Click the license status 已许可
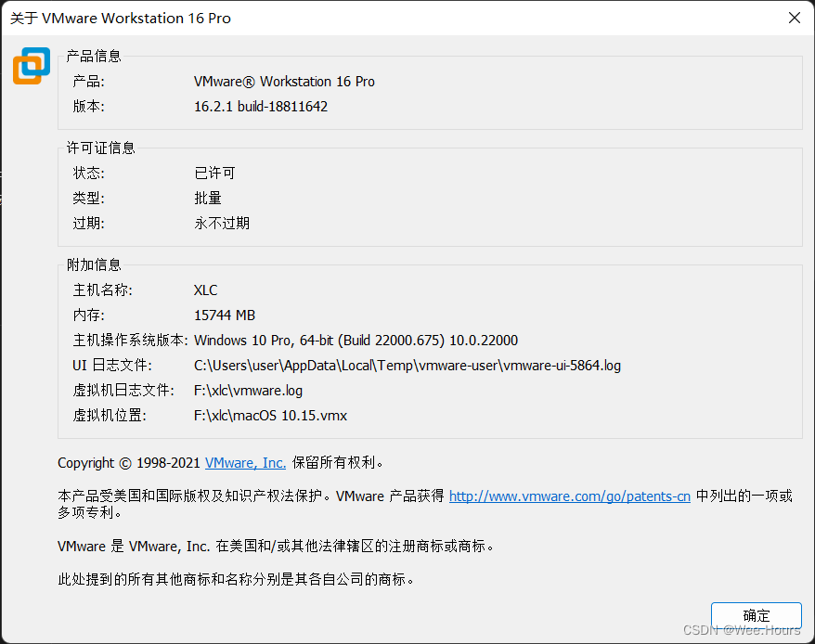The image size is (815, 644). click(x=214, y=174)
